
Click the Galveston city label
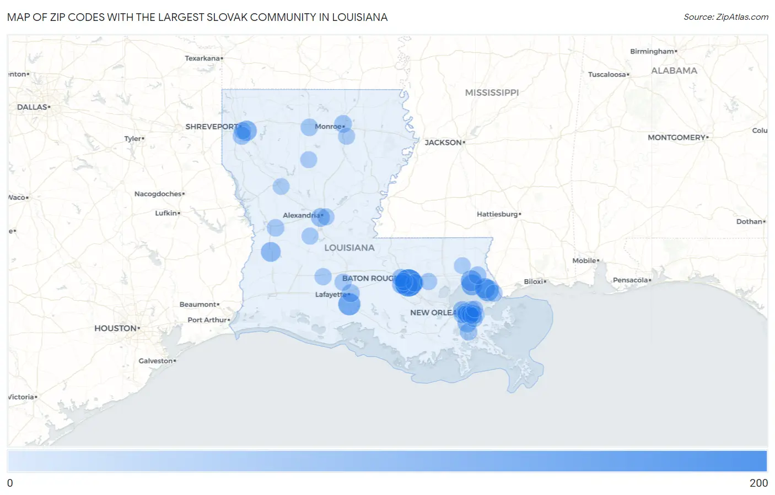tap(157, 361)
